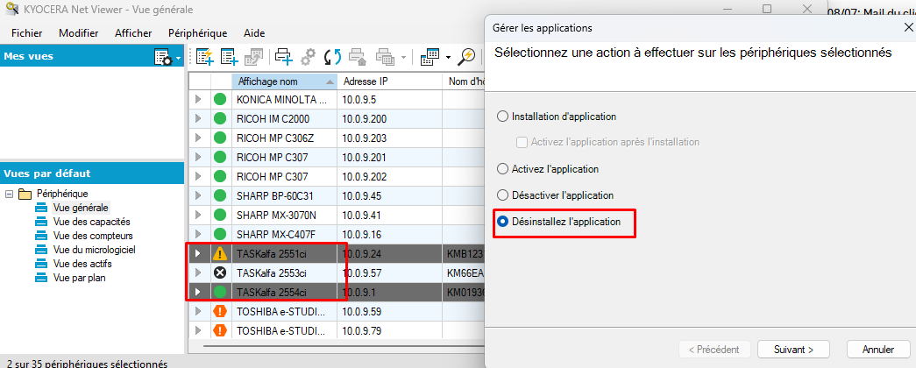Viewport: 916px width, 368px height.
Task: Open the Aide menu
Action: pyautogui.click(x=254, y=33)
